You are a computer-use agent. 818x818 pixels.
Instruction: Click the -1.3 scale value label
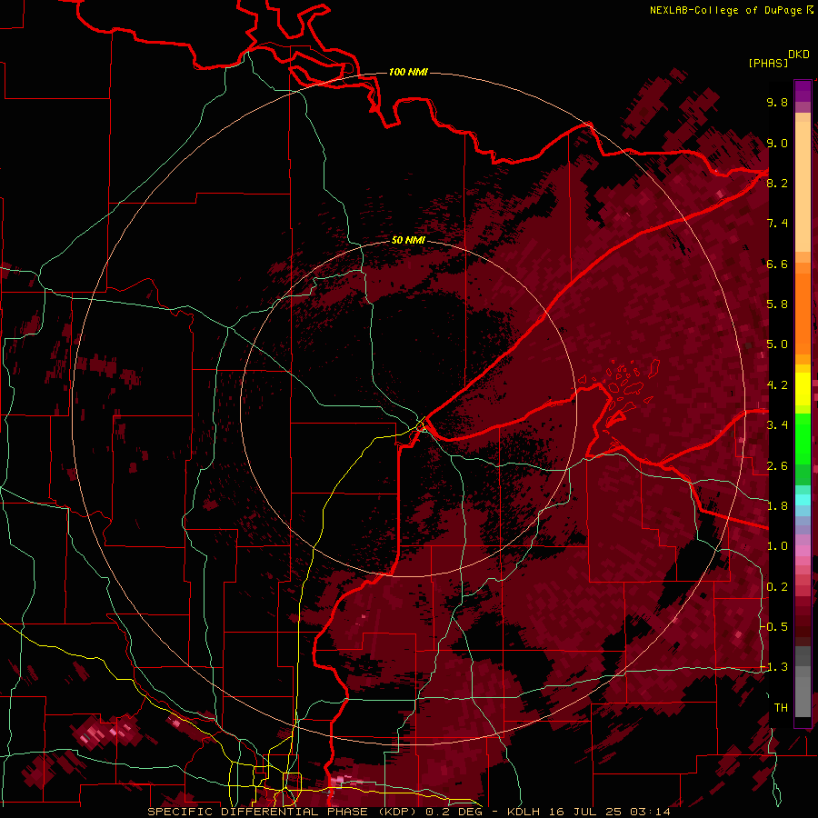click(x=774, y=667)
